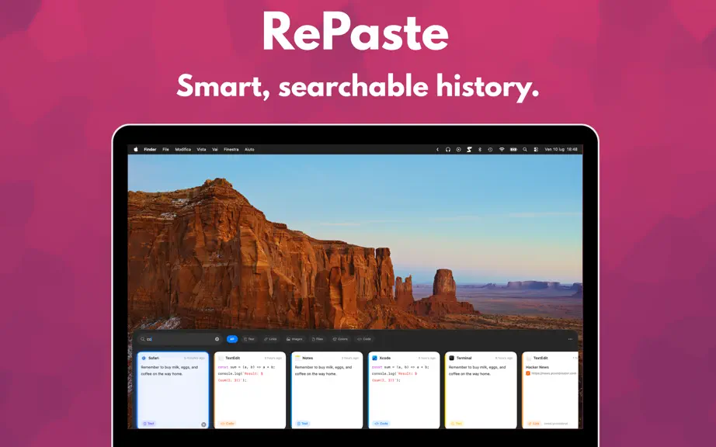The image size is (716, 447).
Task: Click the Text tag on Safari card
Action: 148,423
